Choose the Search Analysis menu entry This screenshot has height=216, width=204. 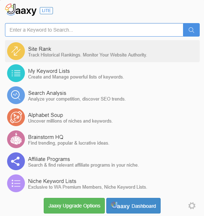point(102,95)
